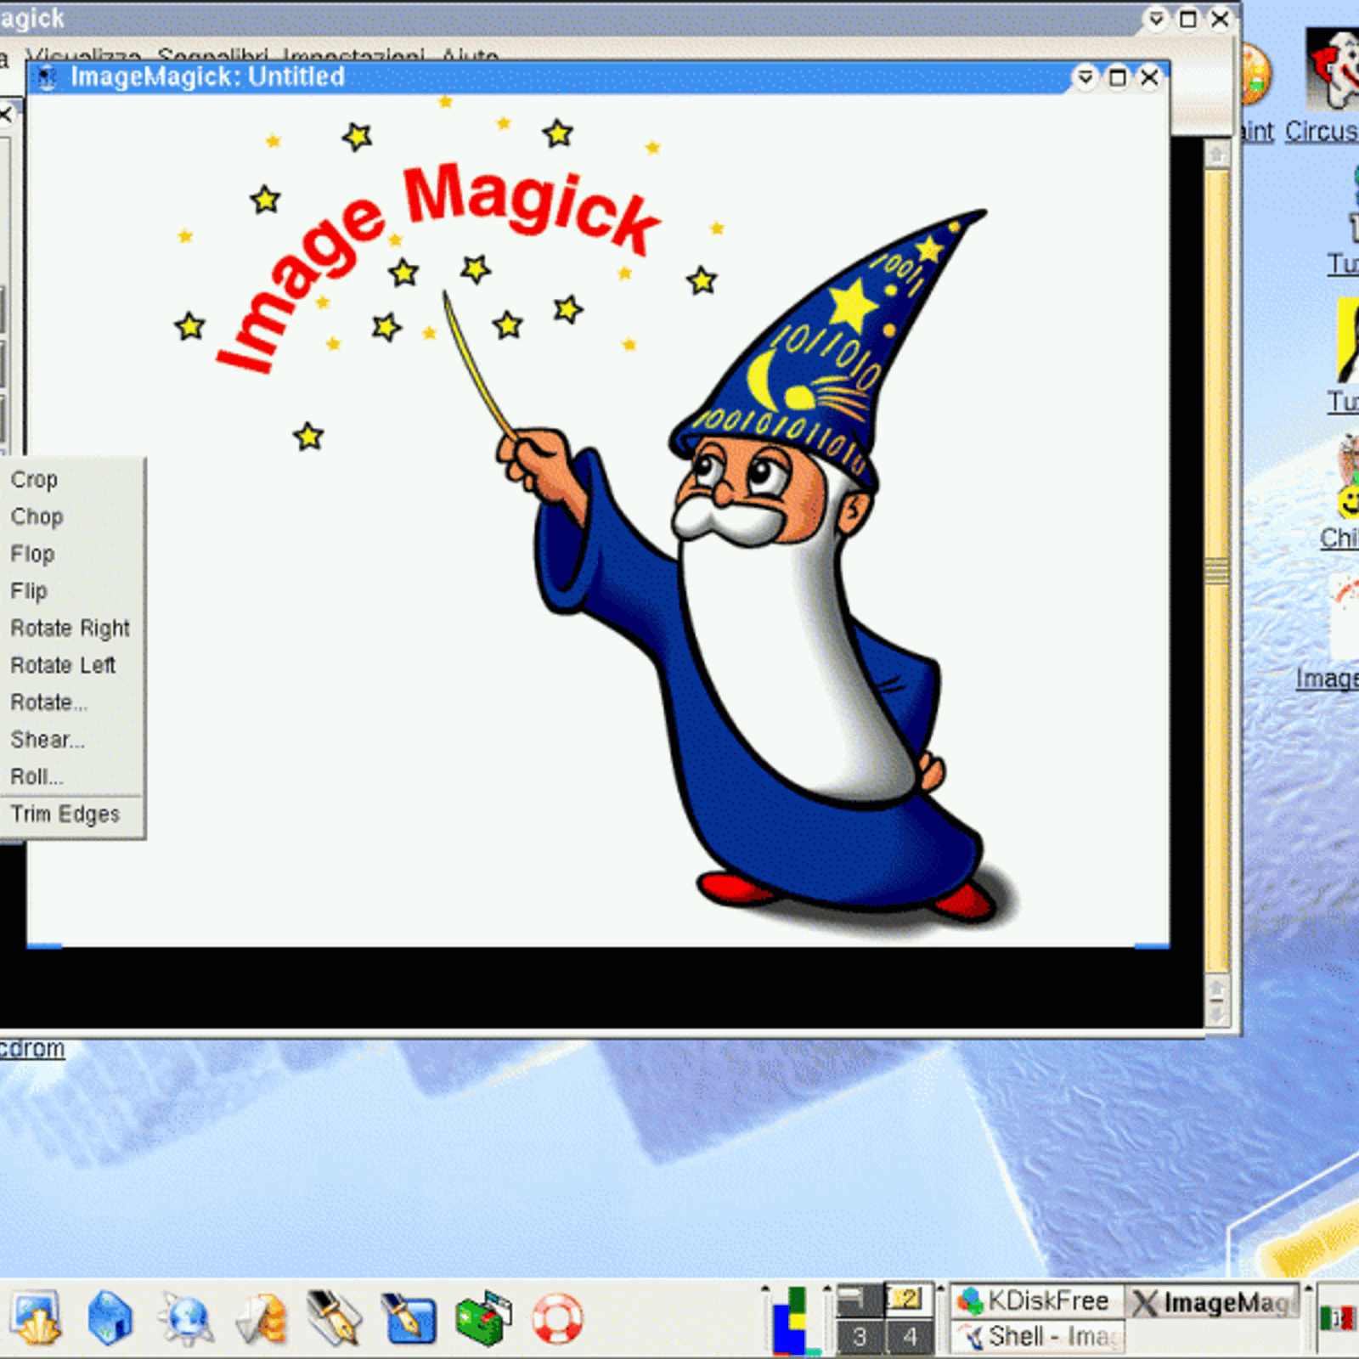Switch to virtual desktop 1 in pager
The image size is (1359, 1359).
tap(859, 1300)
